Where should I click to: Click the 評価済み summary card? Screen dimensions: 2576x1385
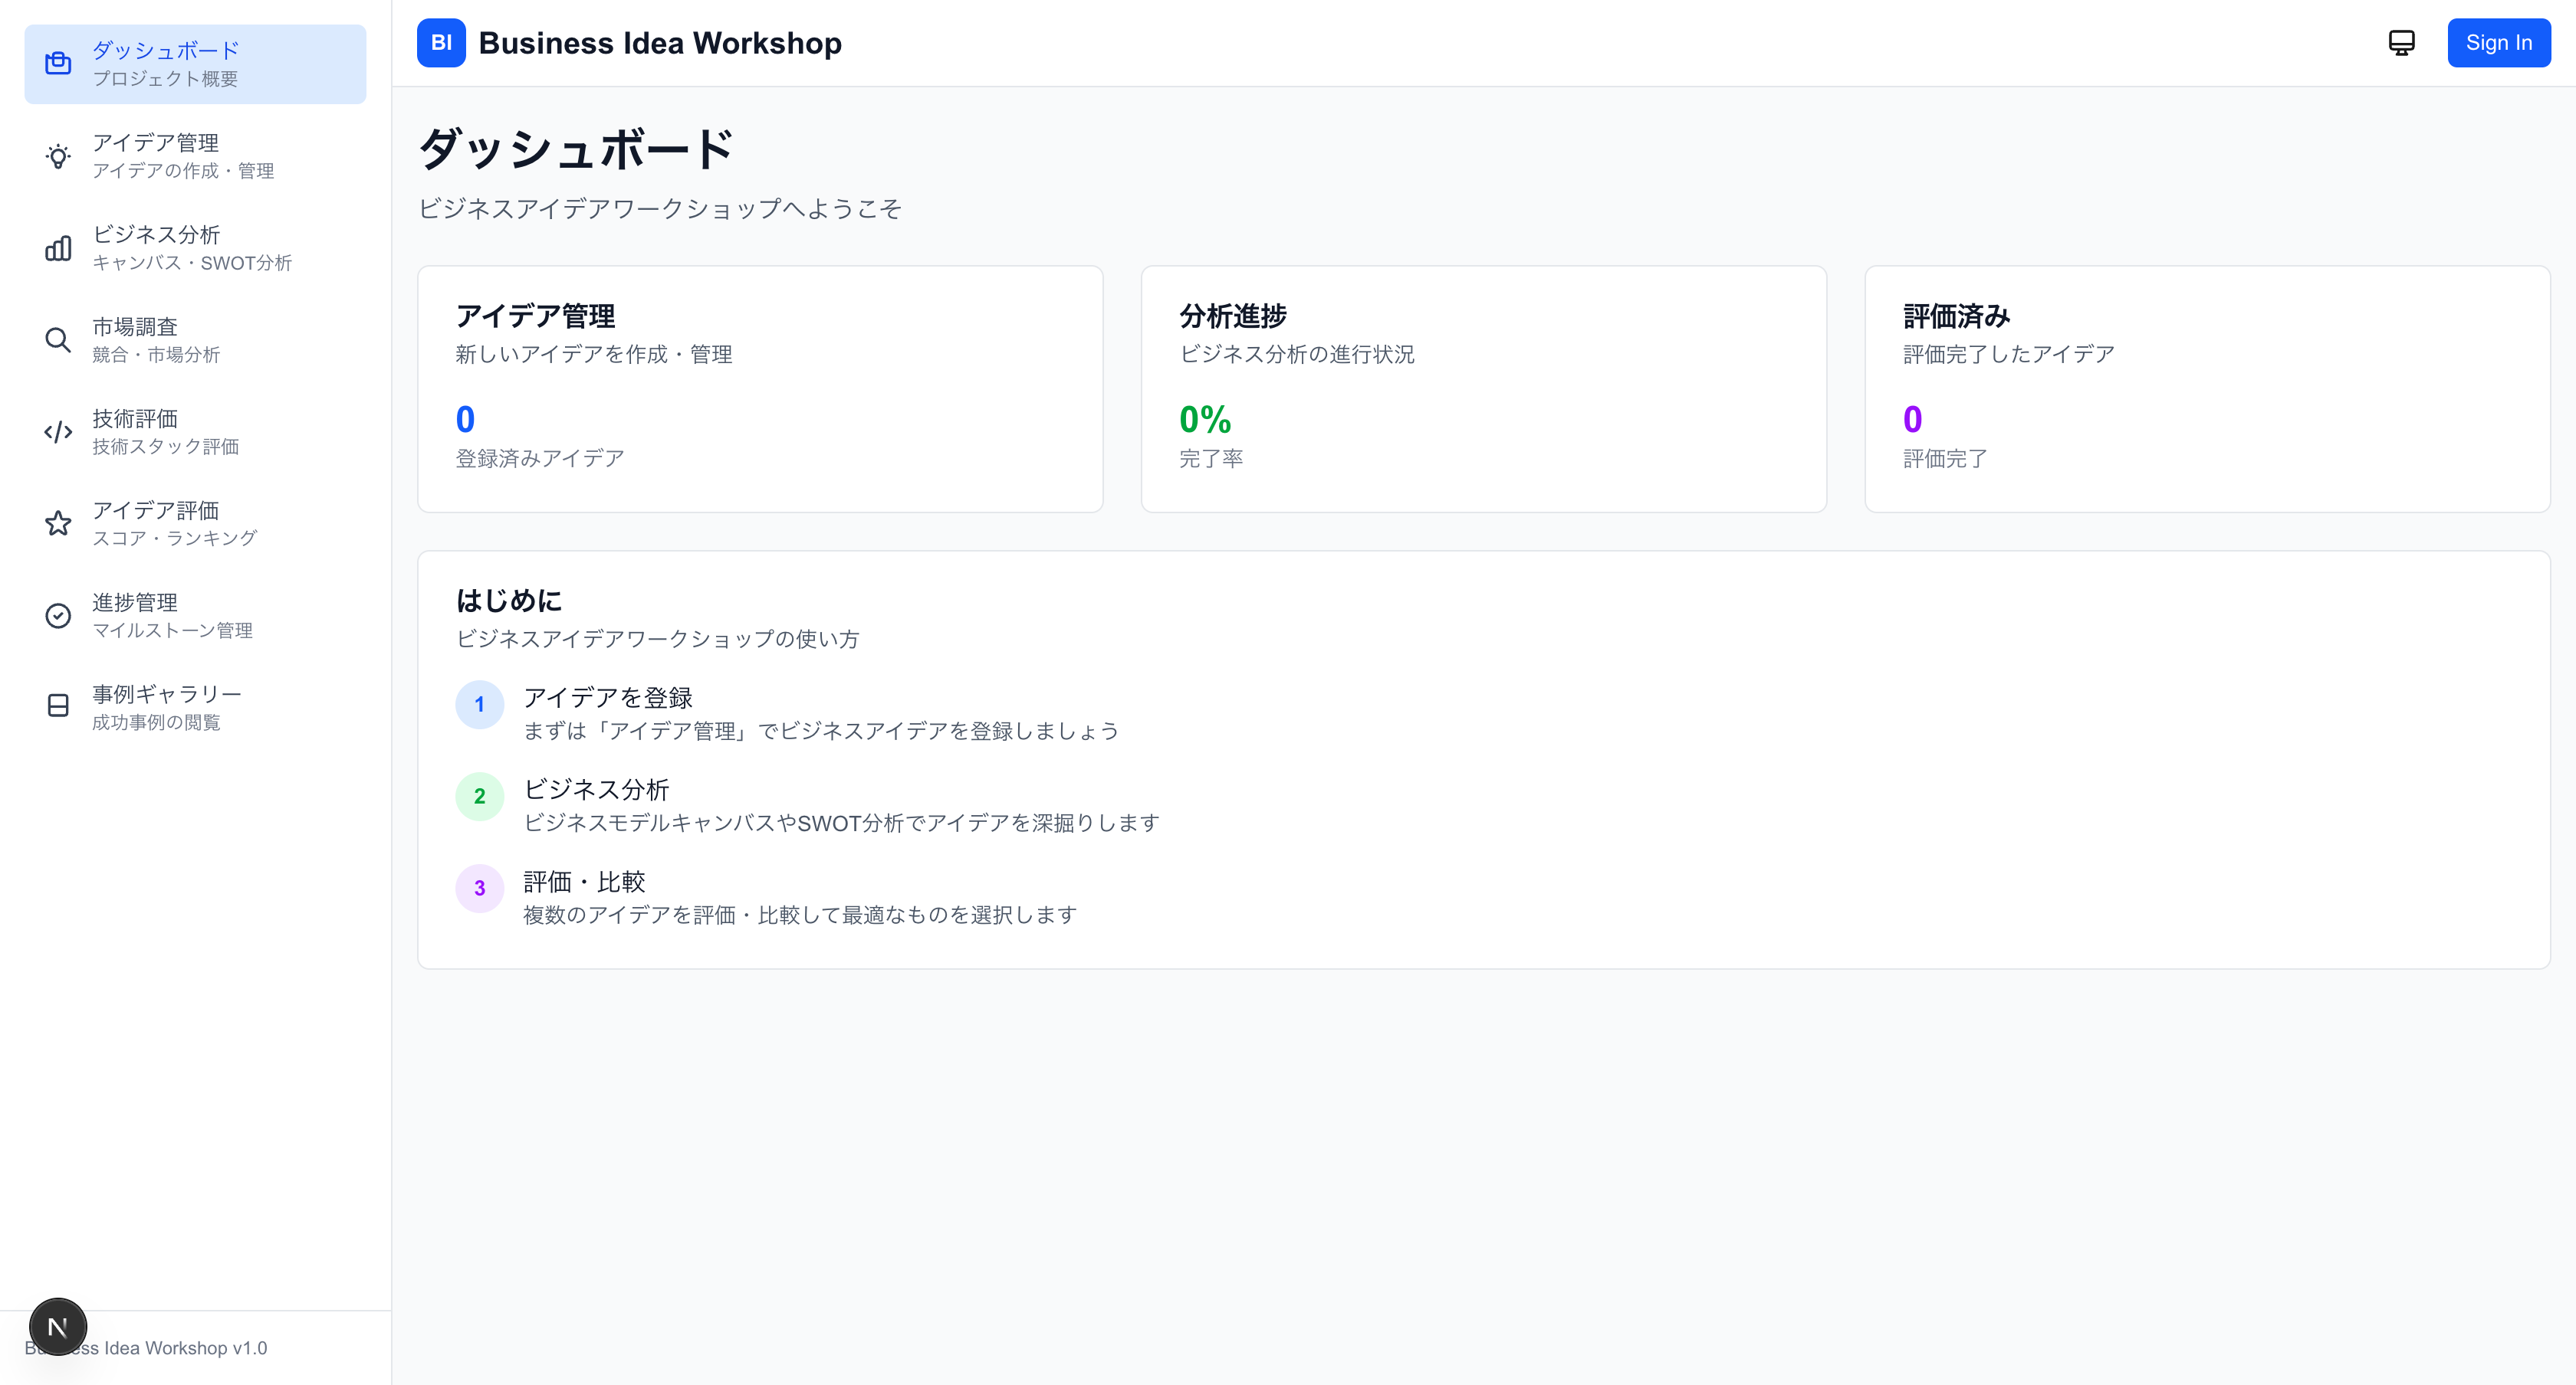point(2207,388)
